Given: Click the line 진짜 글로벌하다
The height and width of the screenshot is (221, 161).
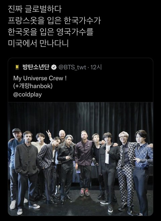Looking at the screenshot, I should (35, 9).
